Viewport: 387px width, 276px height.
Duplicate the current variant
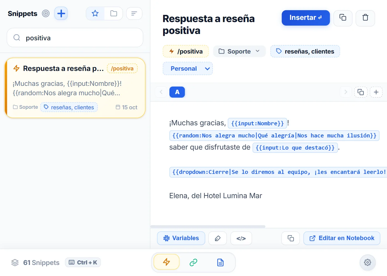361,92
